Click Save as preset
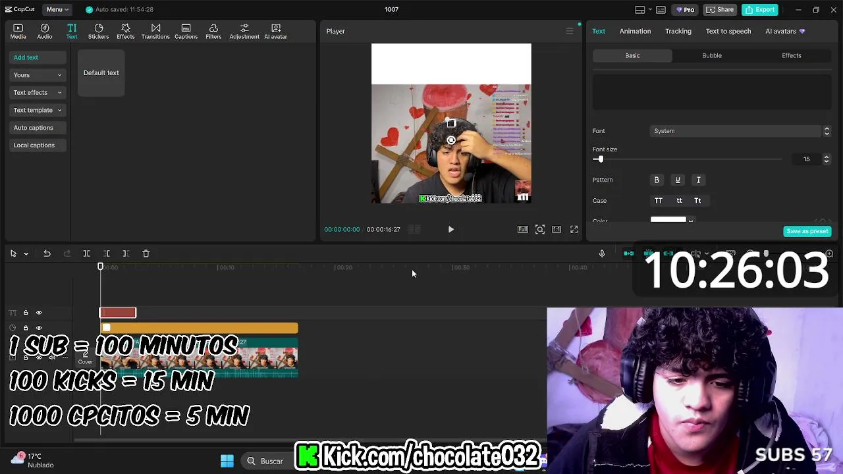This screenshot has height=474, width=843. pos(807,231)
